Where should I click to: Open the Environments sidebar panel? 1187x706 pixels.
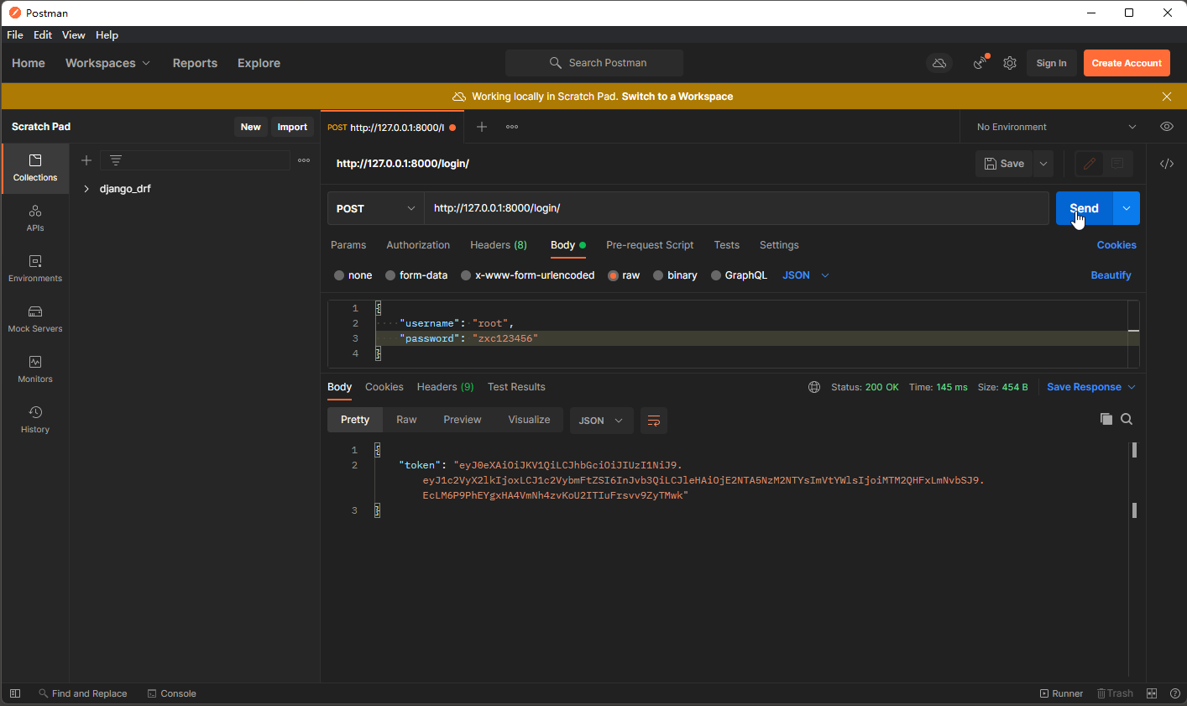coord(35,269)
